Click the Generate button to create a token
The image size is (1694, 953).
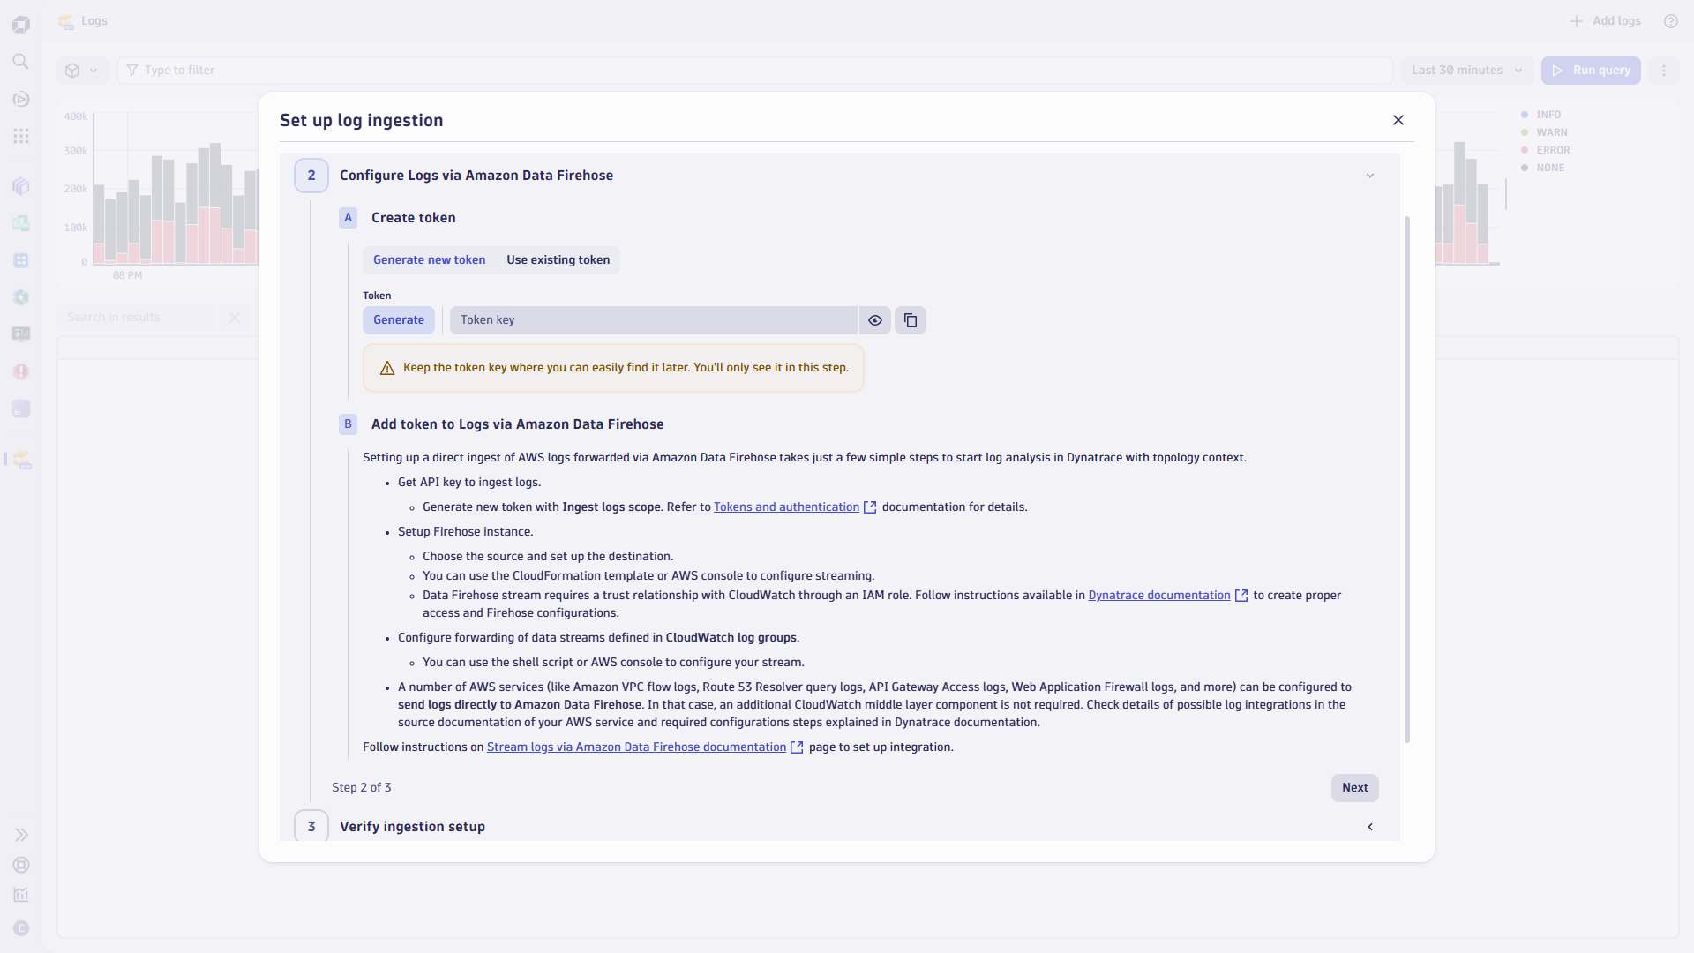[x=399, y=319]
